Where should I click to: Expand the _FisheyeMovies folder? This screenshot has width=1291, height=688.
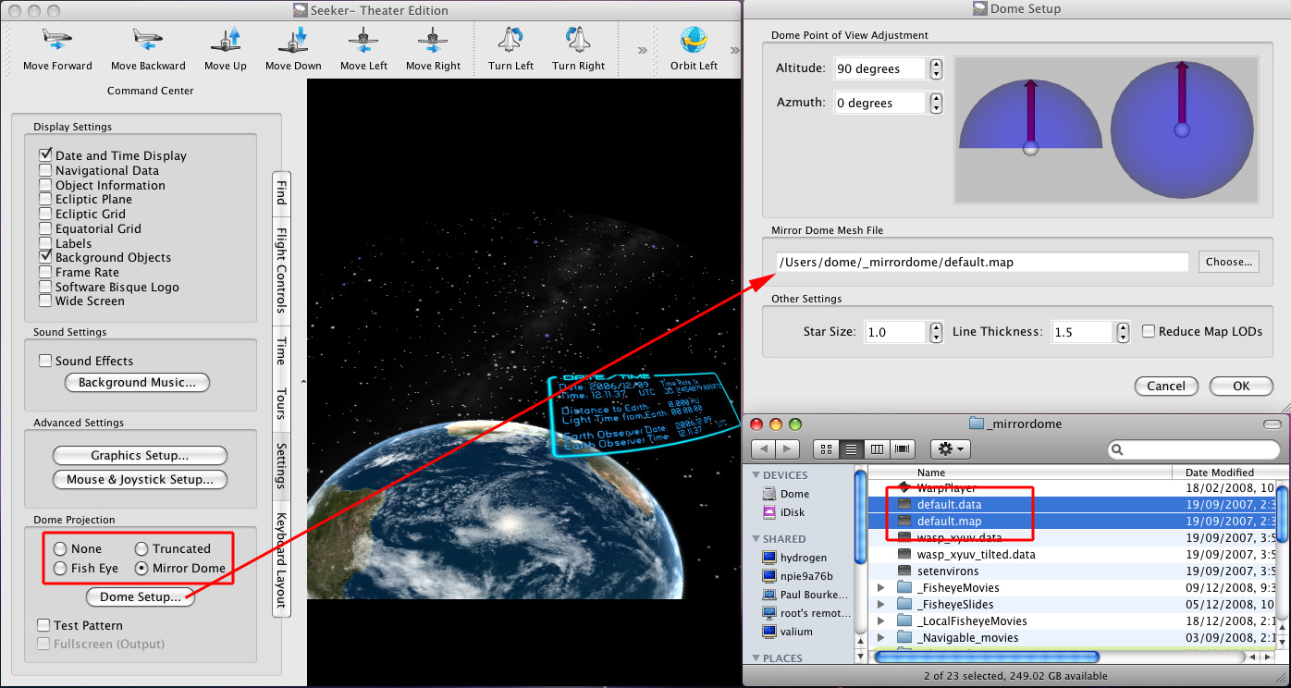880,587
